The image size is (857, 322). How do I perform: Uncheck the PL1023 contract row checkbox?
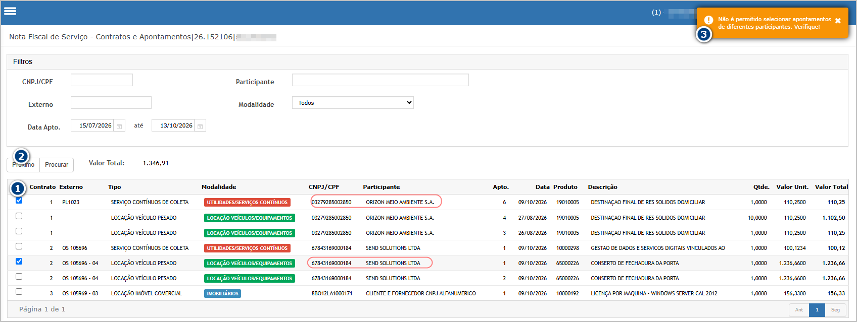point(19,200)
